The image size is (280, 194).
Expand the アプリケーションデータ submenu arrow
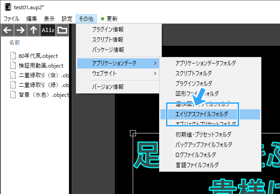(155, 63)
